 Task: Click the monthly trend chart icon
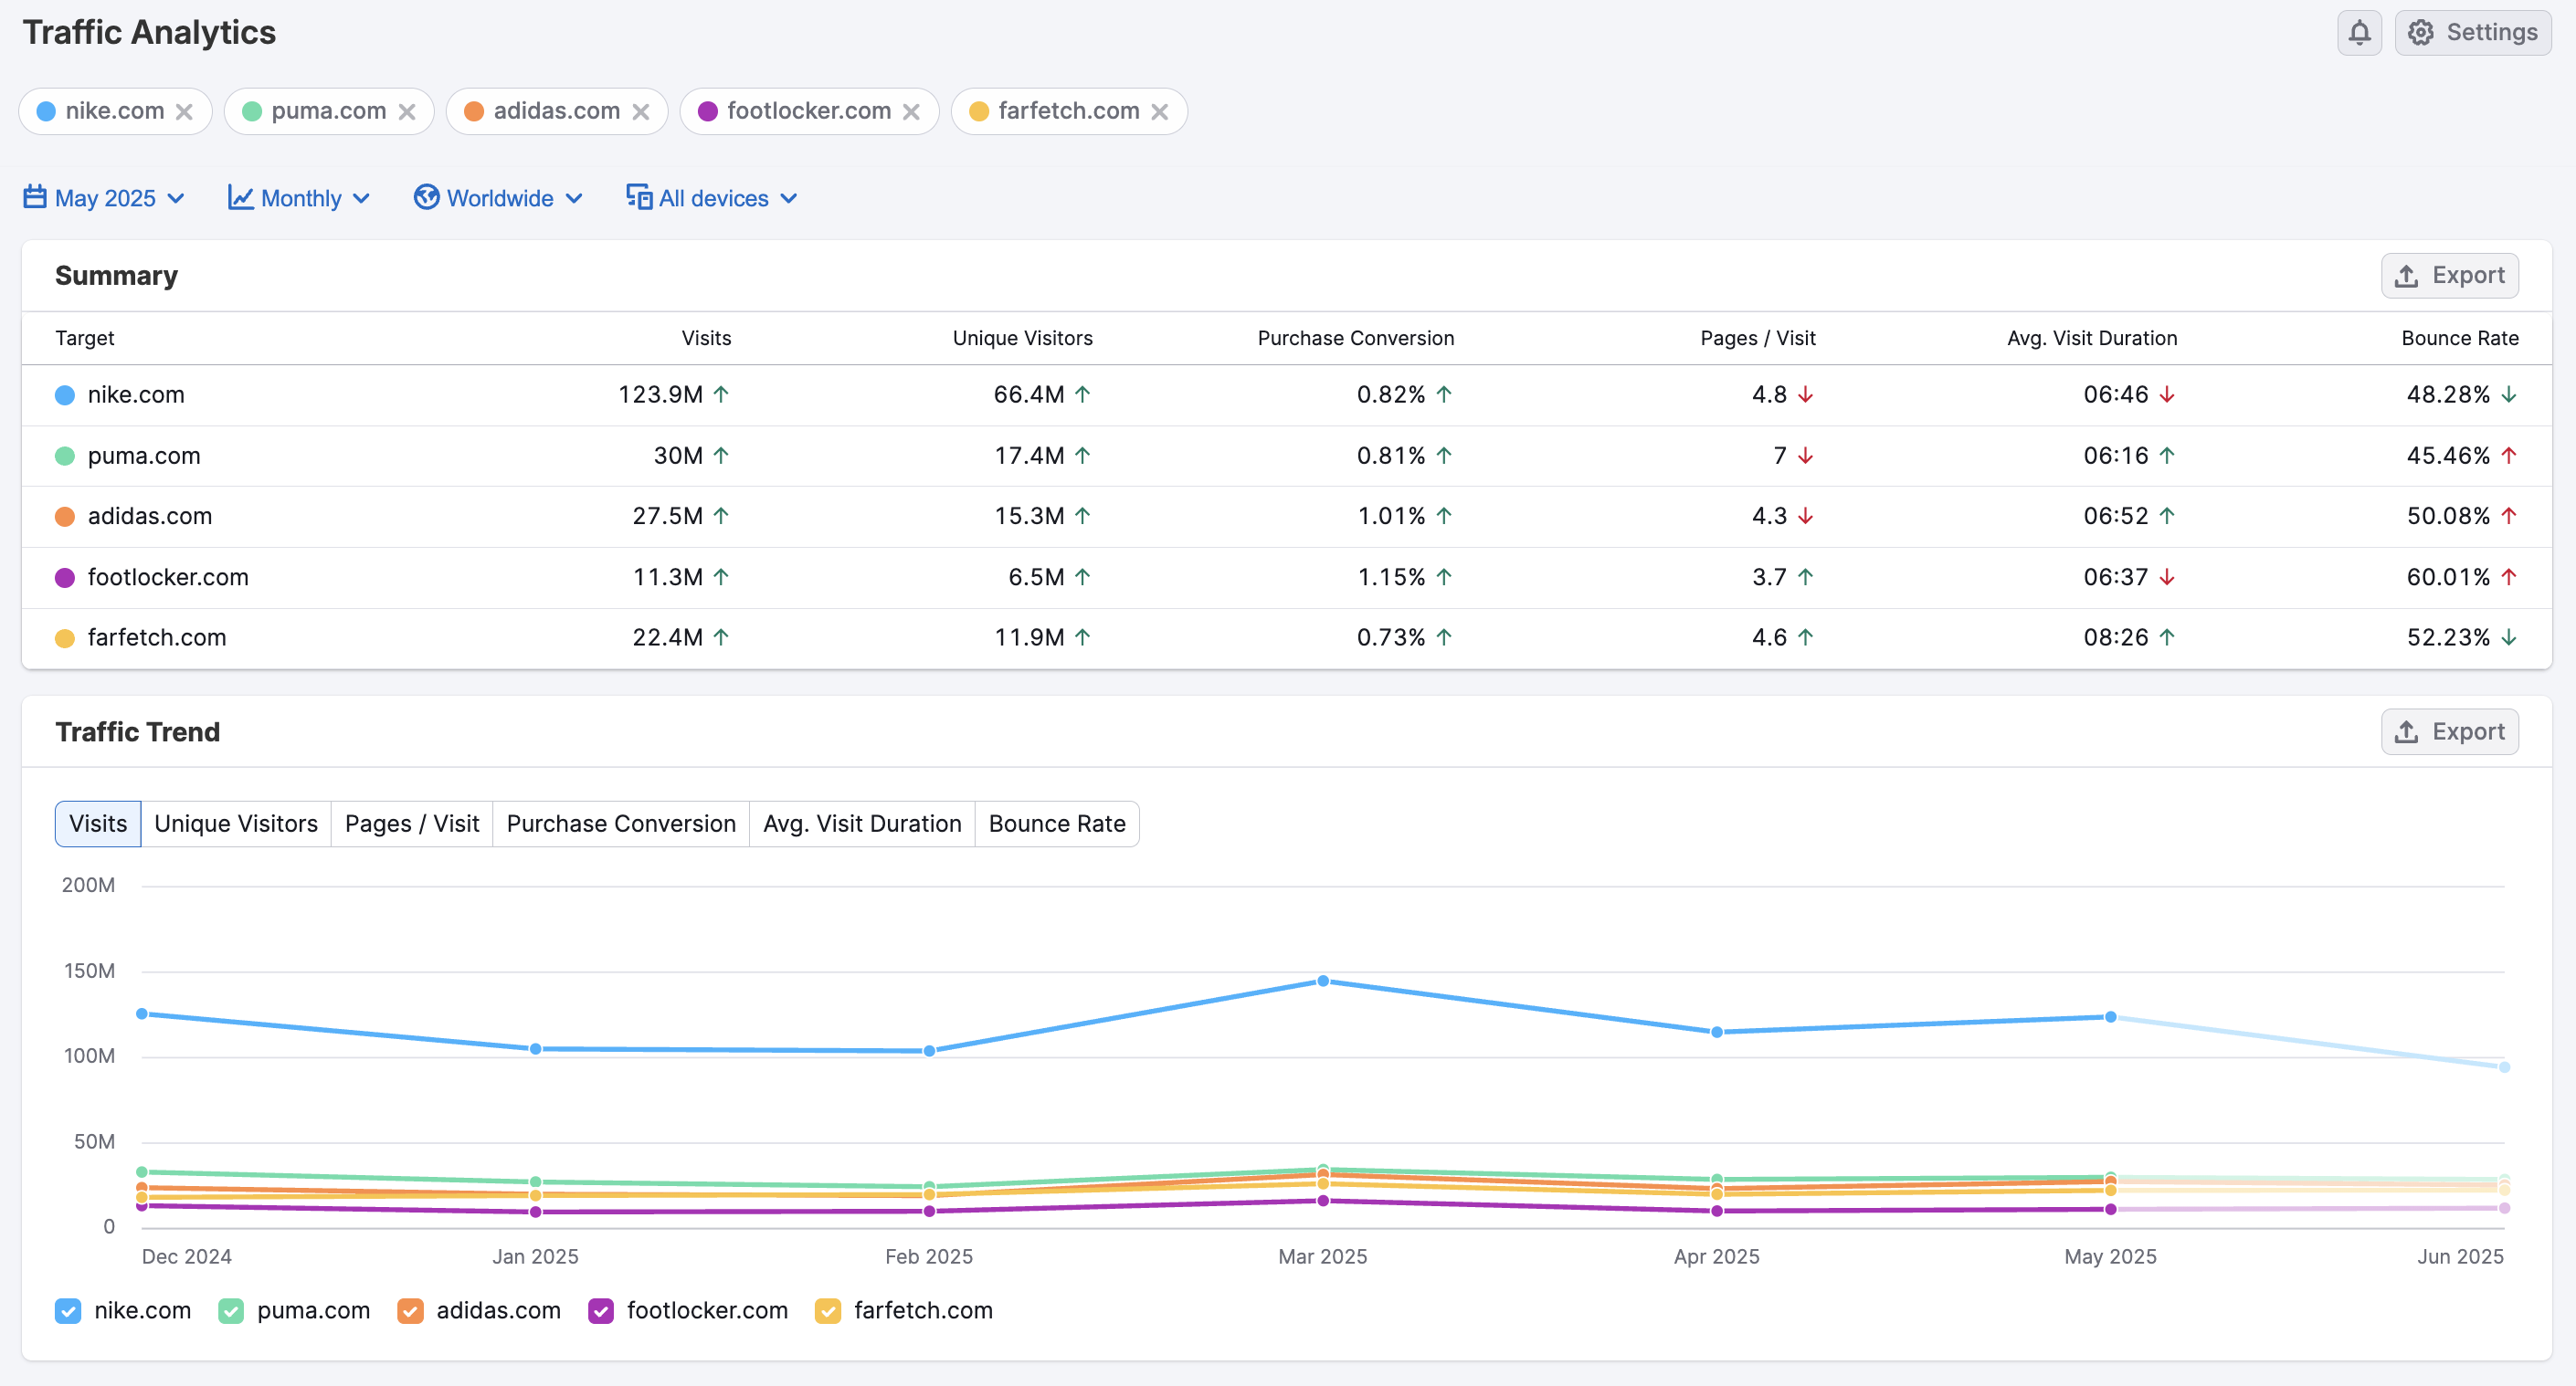point(240,198)
